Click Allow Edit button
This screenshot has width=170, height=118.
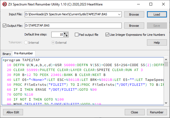click(x=13, y=112)
